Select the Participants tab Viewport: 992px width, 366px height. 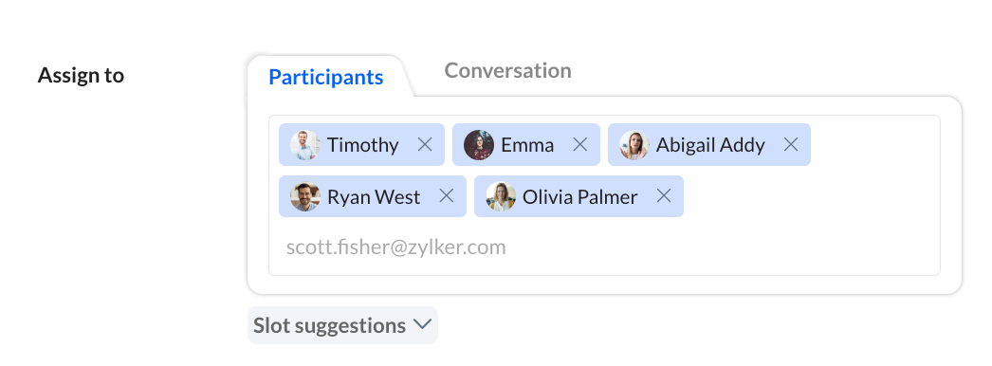coord(326,77)
